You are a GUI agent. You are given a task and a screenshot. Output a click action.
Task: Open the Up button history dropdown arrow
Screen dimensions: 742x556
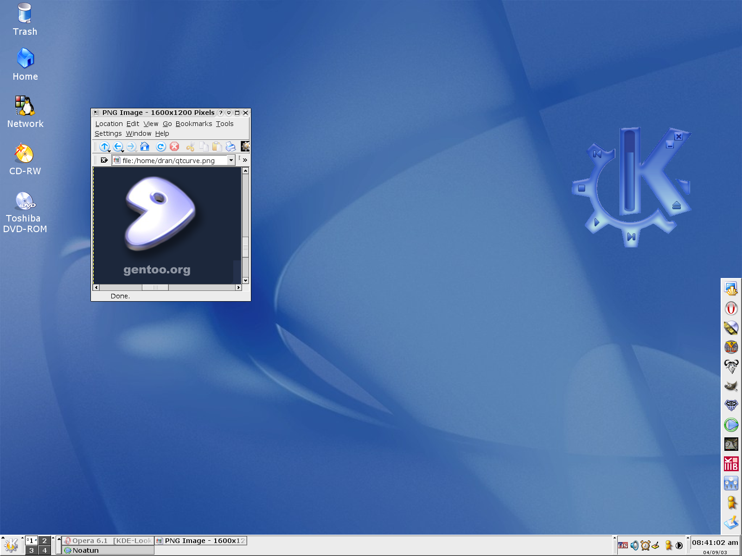(109, 151)
